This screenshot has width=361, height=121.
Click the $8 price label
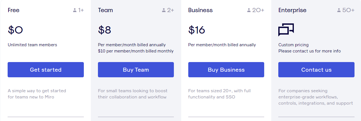point(104,30)
